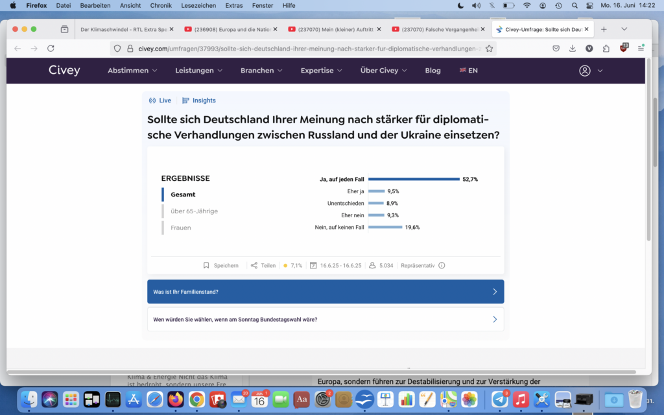Expand the Leistungen navigation dropdown

(198, 71)
